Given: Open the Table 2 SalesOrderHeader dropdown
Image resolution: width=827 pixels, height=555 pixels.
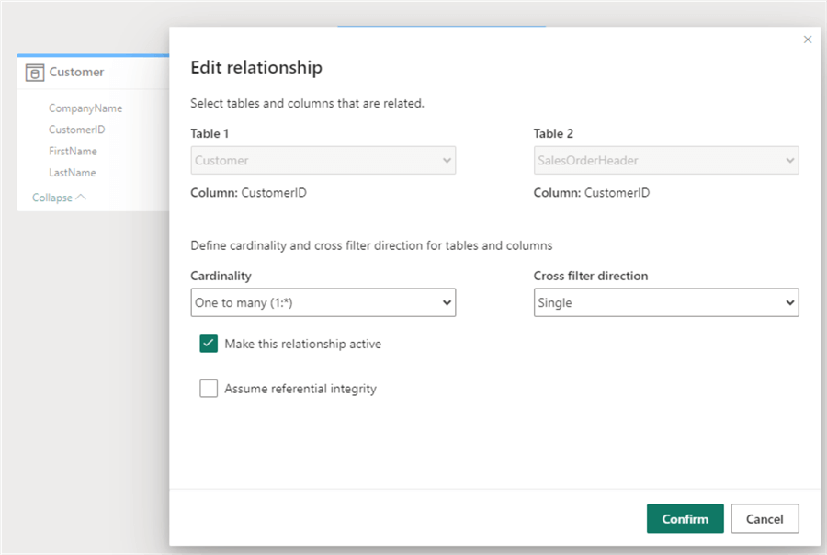Looking at the screenshot, I should pyautogui.click(x=665, y=161).
